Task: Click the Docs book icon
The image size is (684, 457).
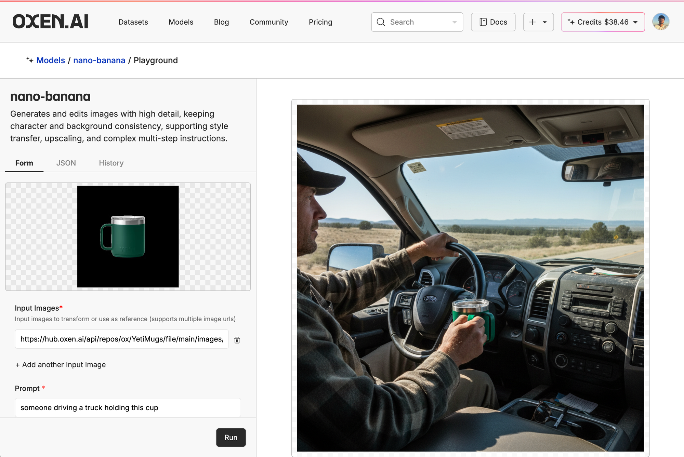Action: [483, 22]
